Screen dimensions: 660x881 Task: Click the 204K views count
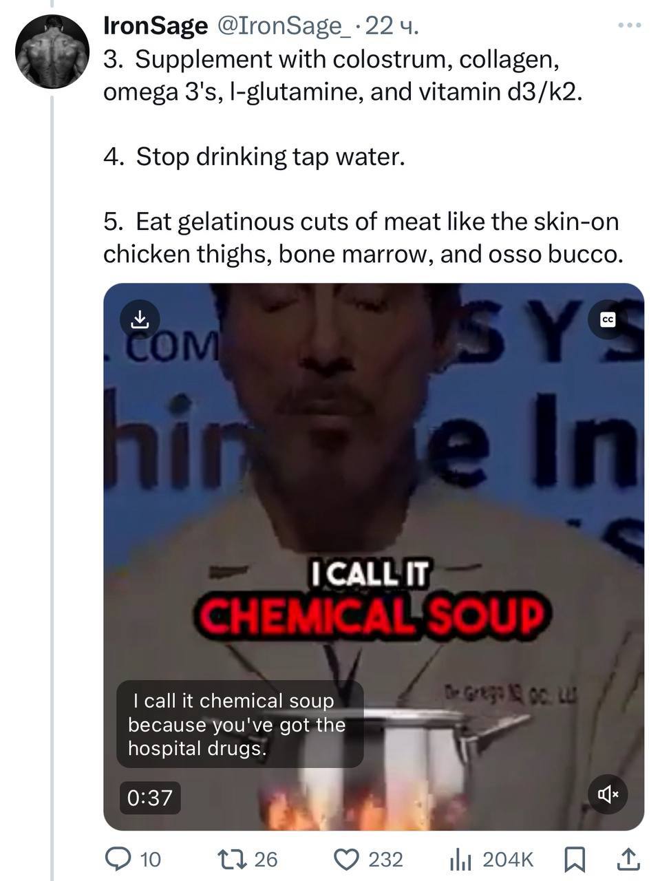[x=508, y=859]
